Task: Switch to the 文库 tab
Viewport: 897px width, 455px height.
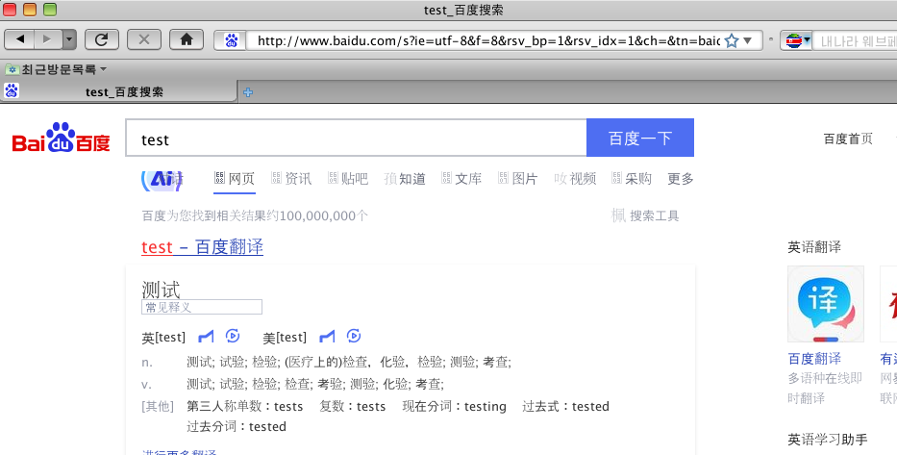Action: pyautogui.click(x=461, y=179)
